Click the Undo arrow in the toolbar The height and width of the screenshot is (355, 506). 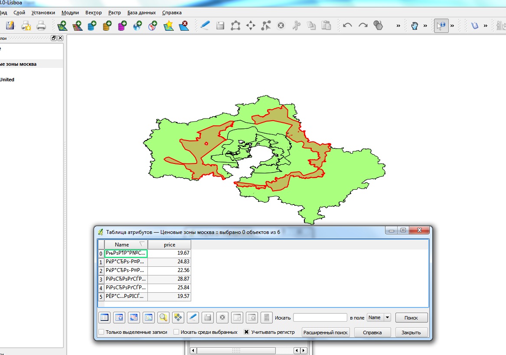(347, 26)
